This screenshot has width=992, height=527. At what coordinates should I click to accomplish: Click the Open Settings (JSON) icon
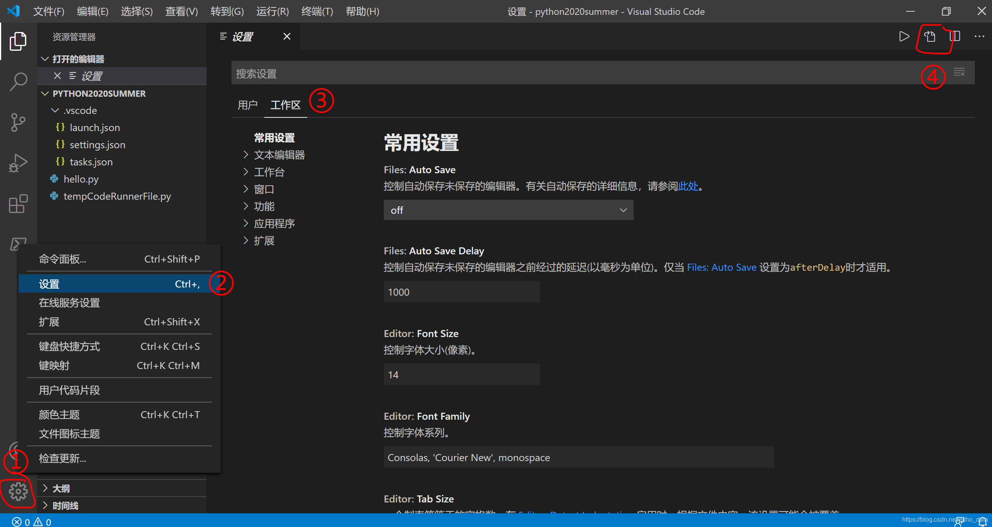click(x=930, y=36)
